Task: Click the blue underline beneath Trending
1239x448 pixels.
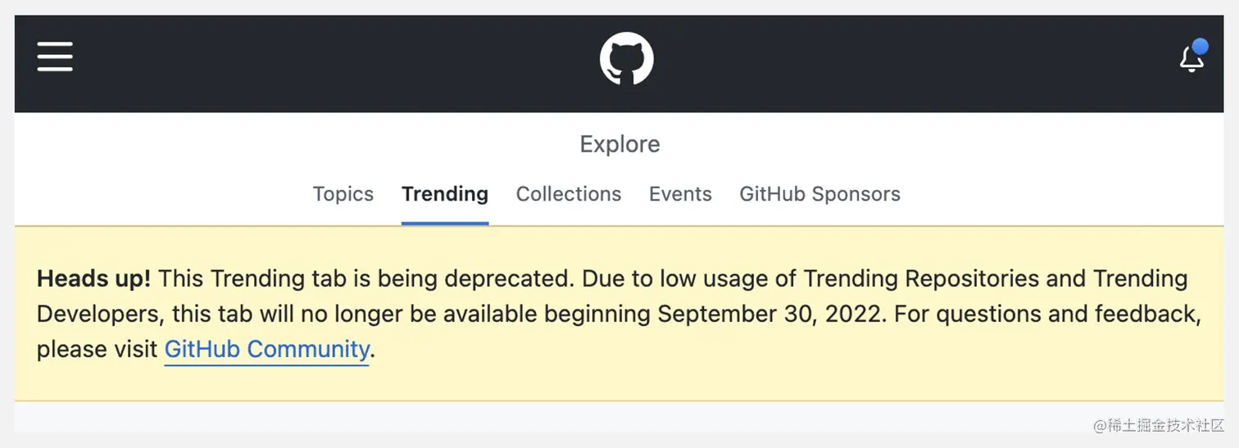Action: (445, 223)
